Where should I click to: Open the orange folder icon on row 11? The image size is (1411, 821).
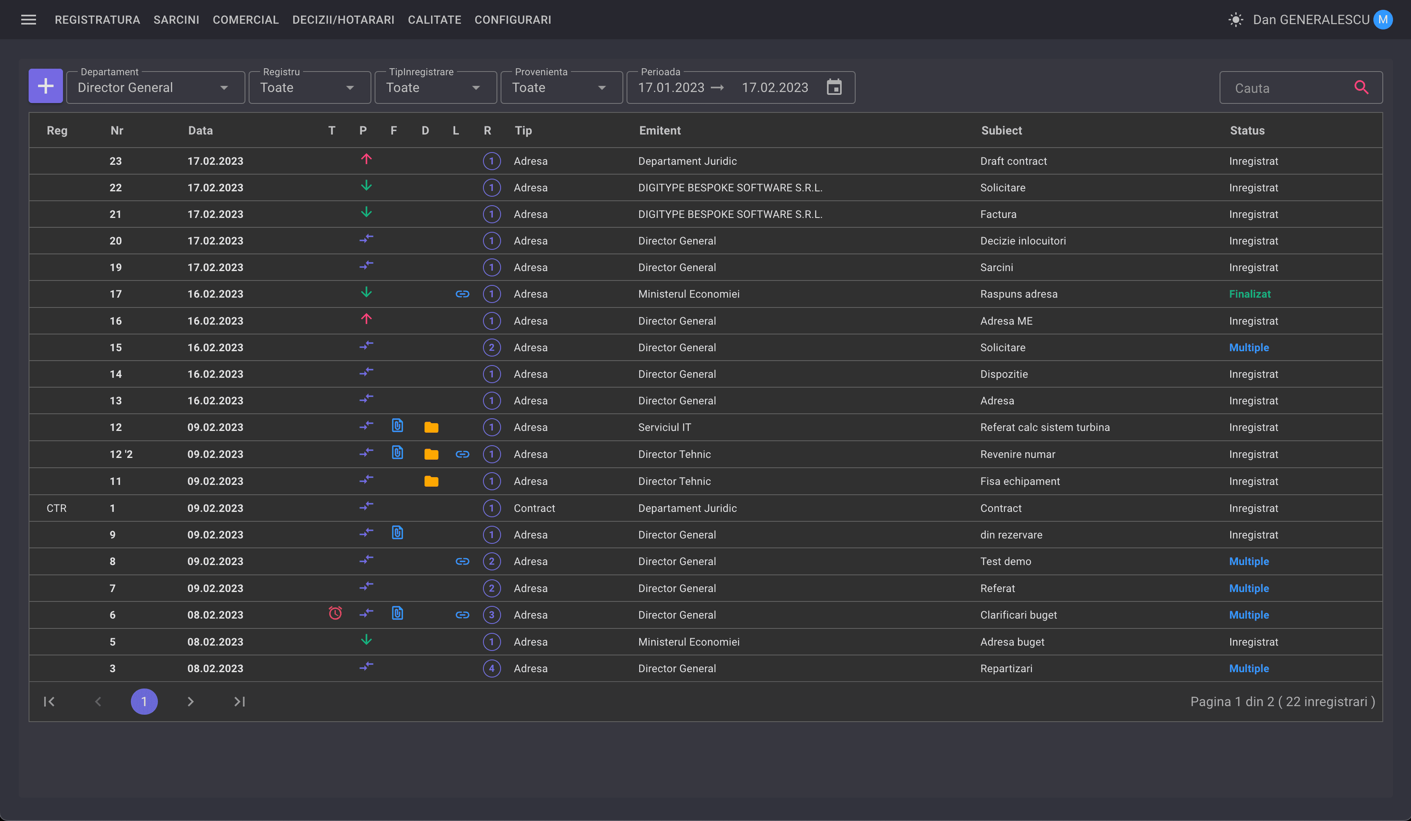431,481
